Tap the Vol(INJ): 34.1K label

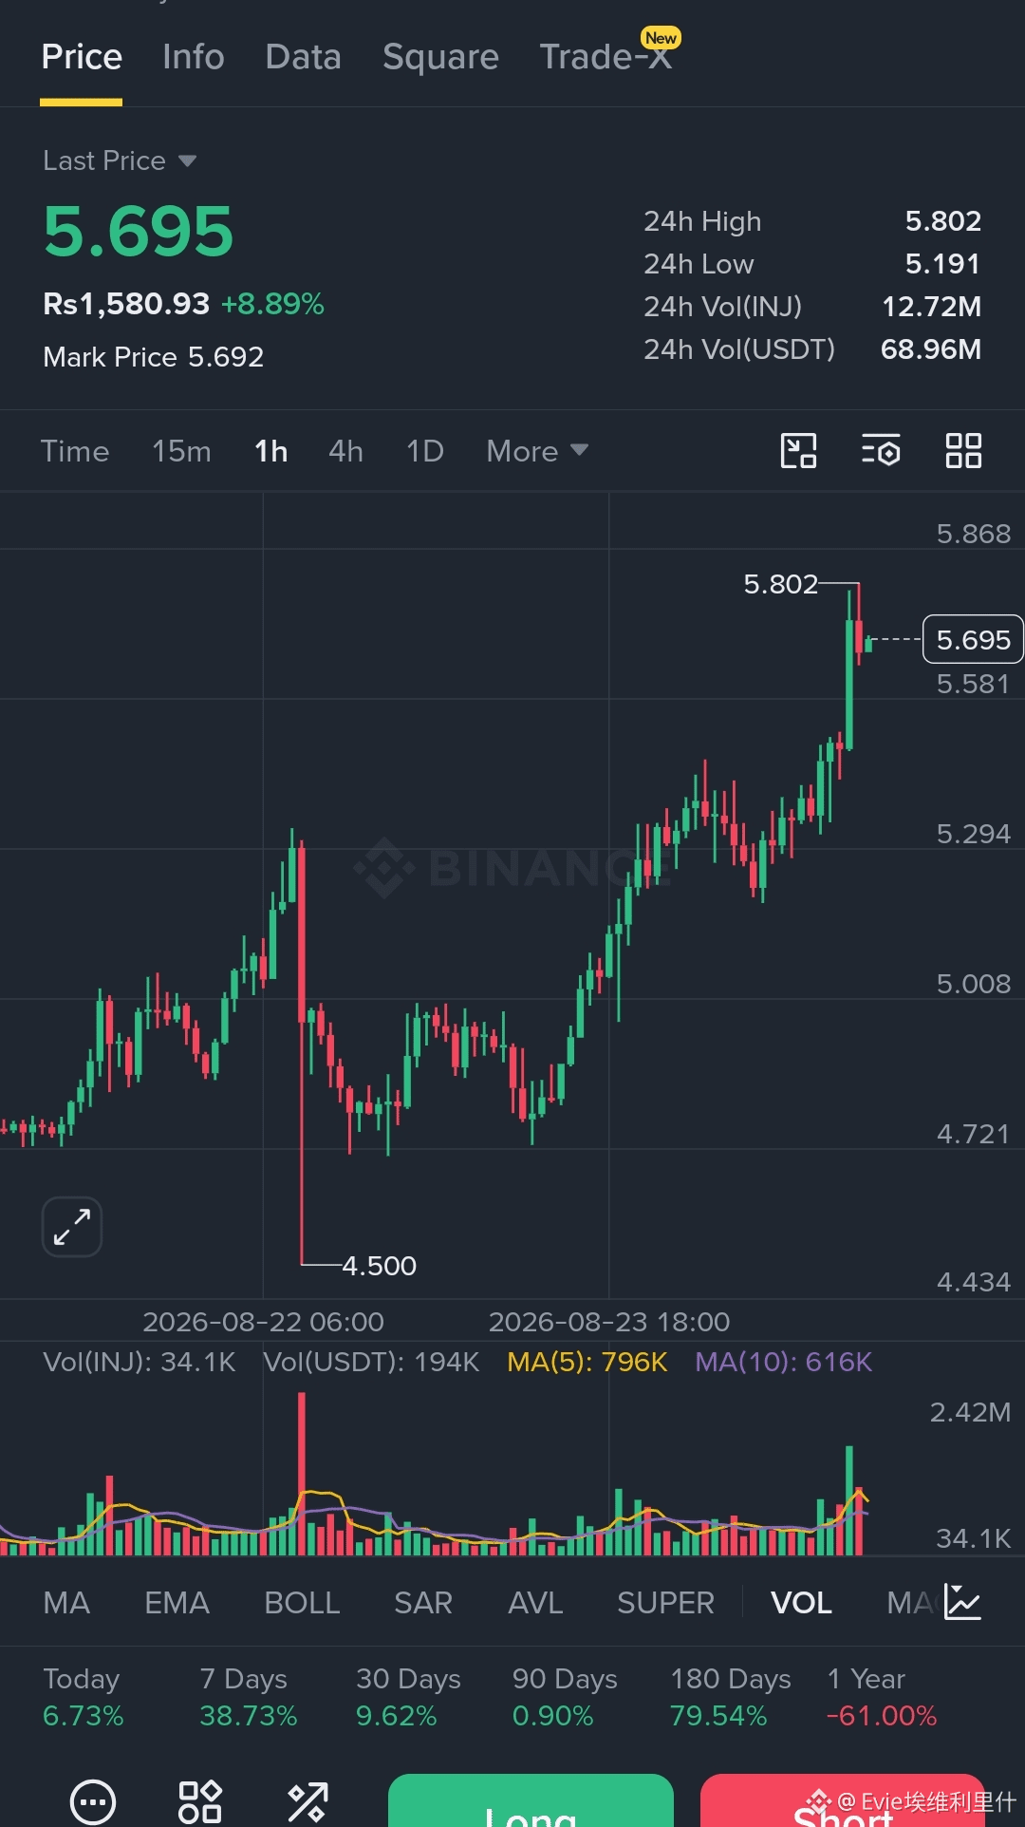(x=140, y=1362)
